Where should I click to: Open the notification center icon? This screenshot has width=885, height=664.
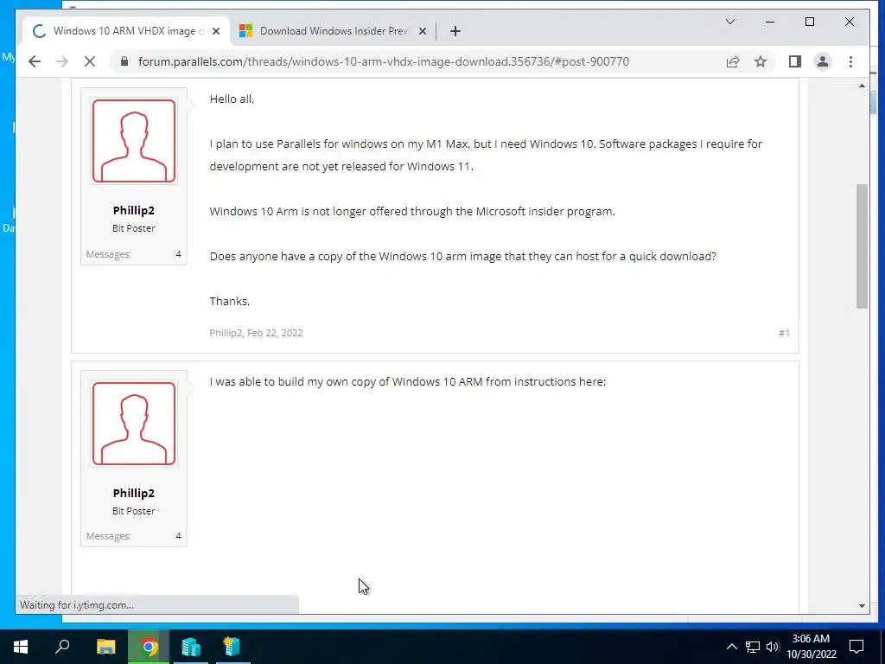[856, 647]
